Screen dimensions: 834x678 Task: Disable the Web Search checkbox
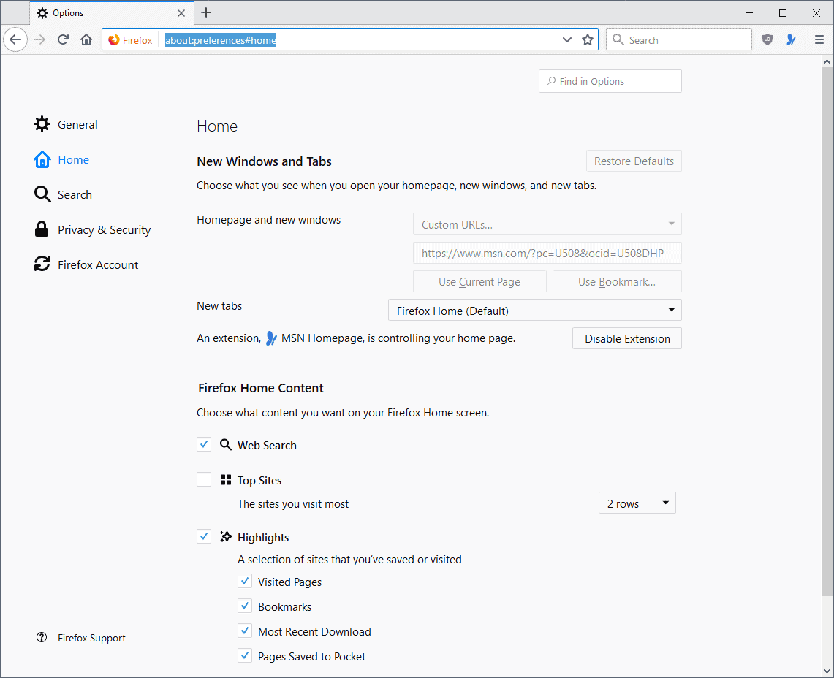(204, 443)
